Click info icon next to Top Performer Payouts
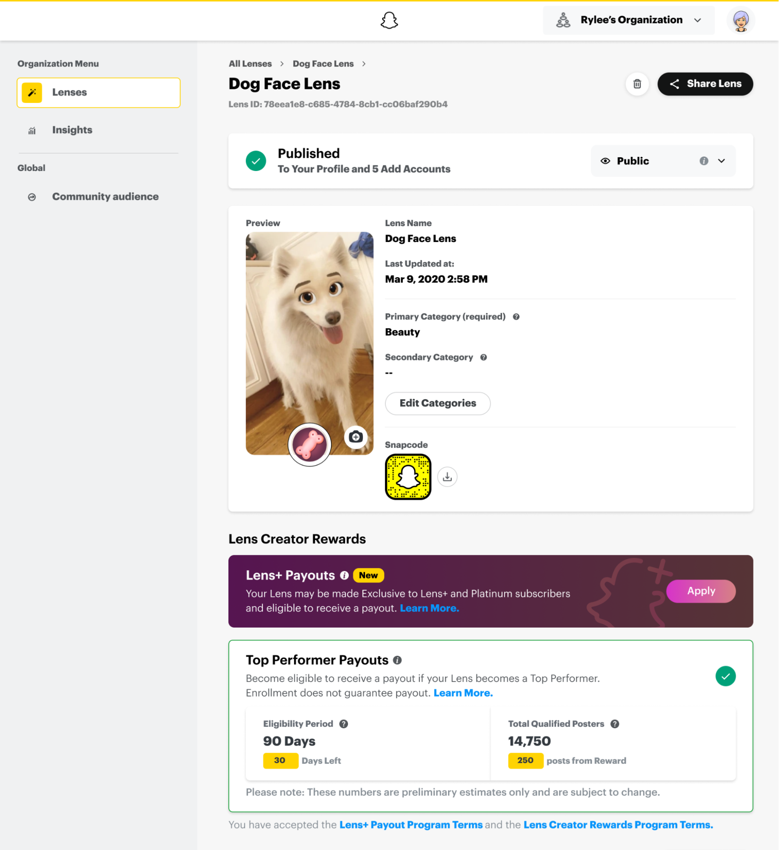 point(397,660)
